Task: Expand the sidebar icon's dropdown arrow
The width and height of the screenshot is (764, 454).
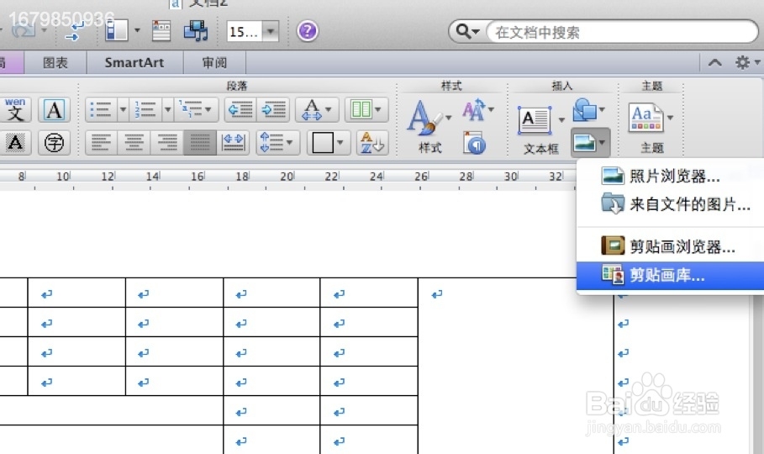Action: point(137,30)
